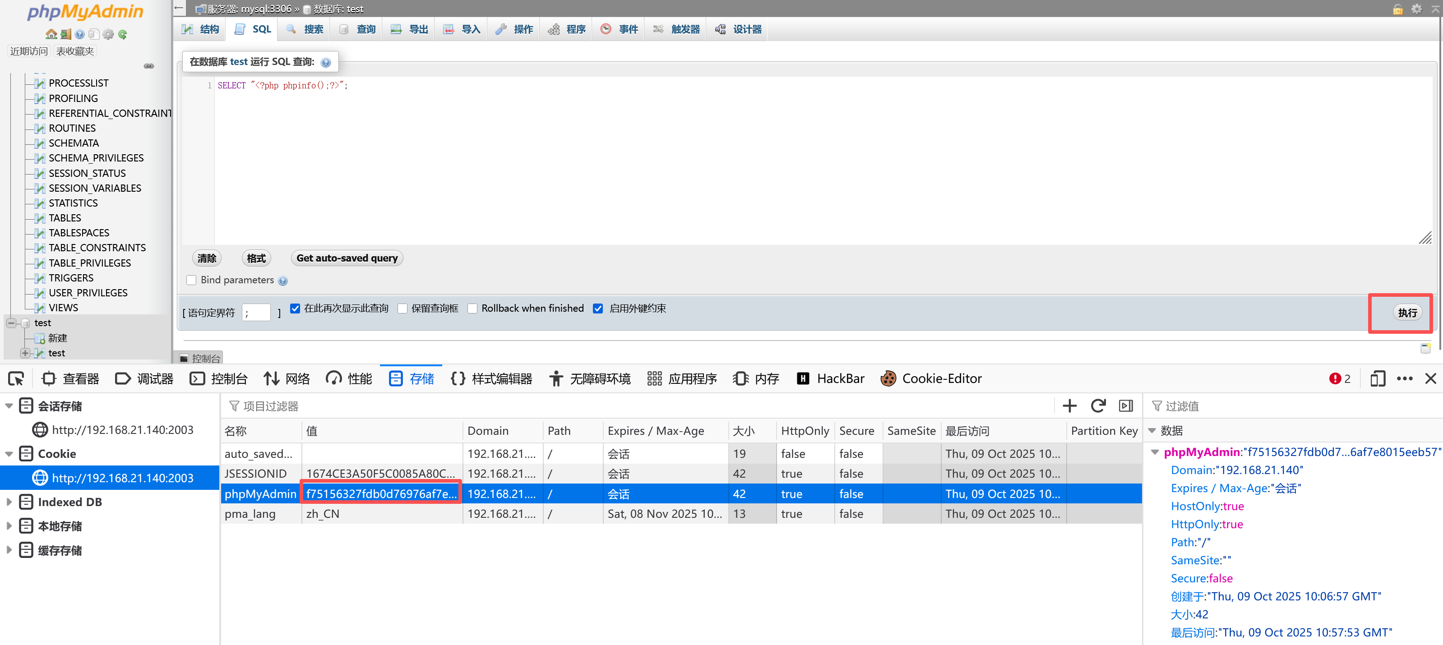Click the element picker icon in devtools
1443x645 pixels.
(16, 379)
